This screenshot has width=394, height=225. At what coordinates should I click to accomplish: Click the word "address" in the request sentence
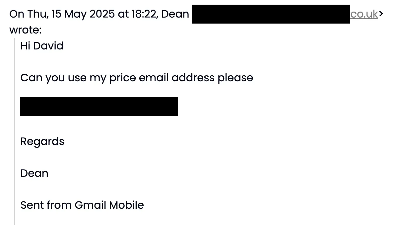tap(193, 78)
